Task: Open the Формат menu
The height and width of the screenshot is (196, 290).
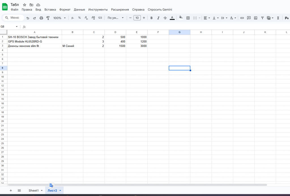Action: coord(65,9)
